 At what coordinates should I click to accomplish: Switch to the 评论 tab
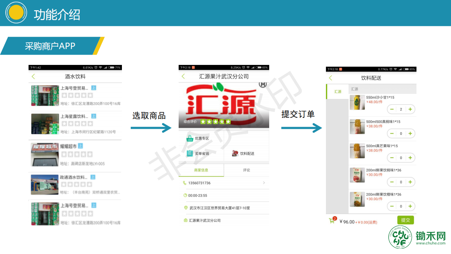247,170
